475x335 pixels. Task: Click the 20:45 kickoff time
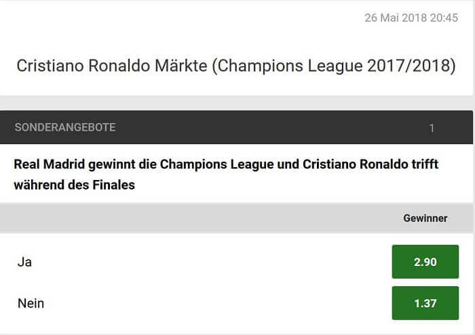(444, 18)
